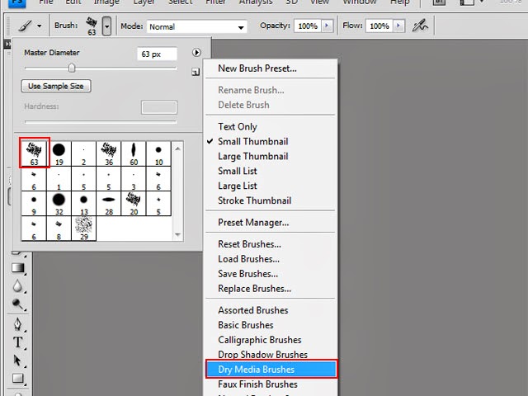This screenshot has height=396, width=528.
Task: Select the Dodge tool icon
Action: 17,304
